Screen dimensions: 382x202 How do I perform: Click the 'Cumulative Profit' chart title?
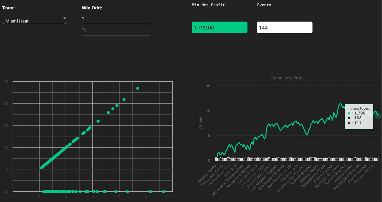click(288, 78)
